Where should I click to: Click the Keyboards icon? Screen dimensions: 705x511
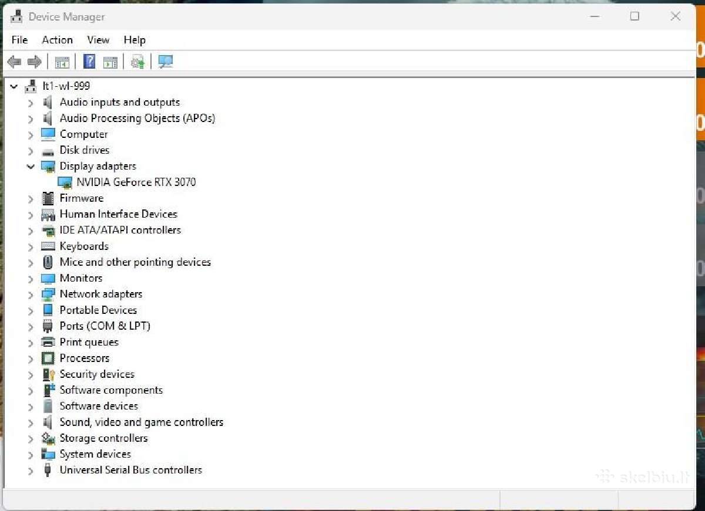pyautogui.click(x=48, y=246)
